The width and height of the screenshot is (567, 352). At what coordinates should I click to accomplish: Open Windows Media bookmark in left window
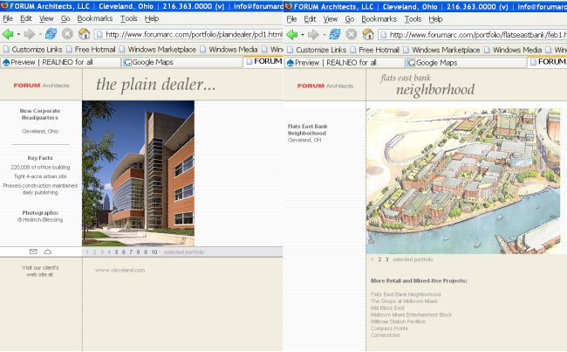click(x=229, y=49)
